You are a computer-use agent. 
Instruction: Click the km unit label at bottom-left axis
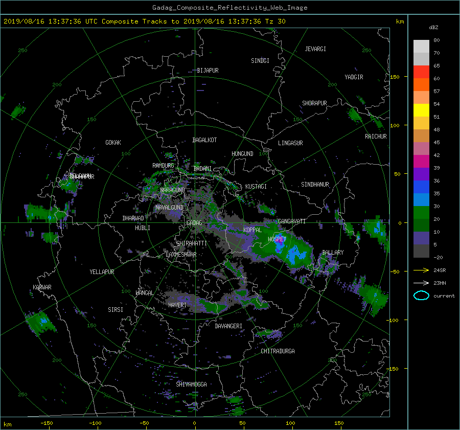(x=7, y=424)
